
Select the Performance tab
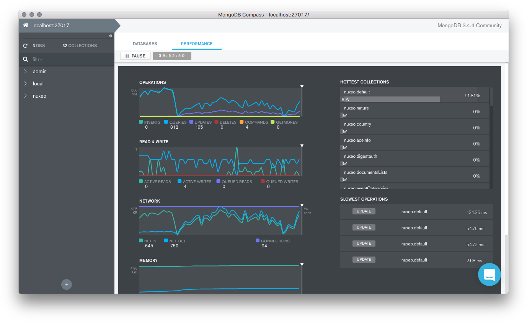(197, 44)
